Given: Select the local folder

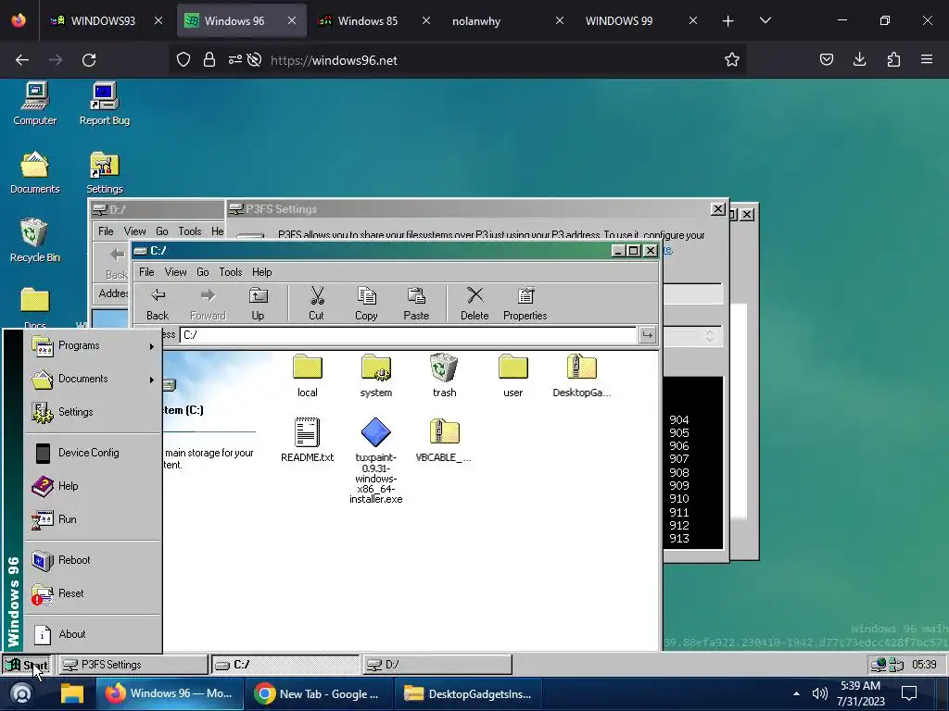Looking at the screenshot, I should [x=308, y=376].
